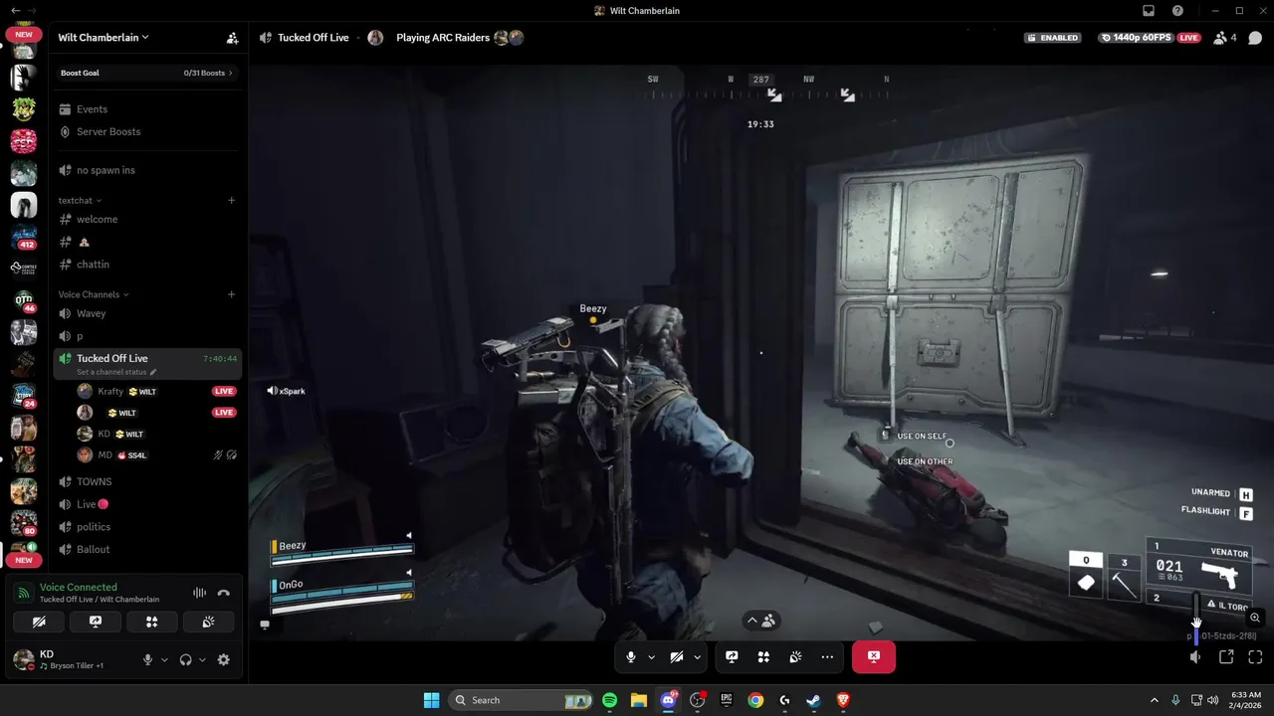Image resolution: width=1274 pixels, height=716 pixels.
Task: Open the soundboard in voice panel
Action: point(208,622)
